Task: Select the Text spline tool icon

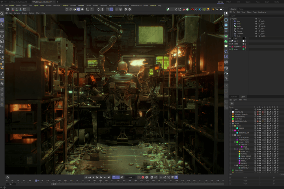Action: pyautogui.click(x=226, y=30)
